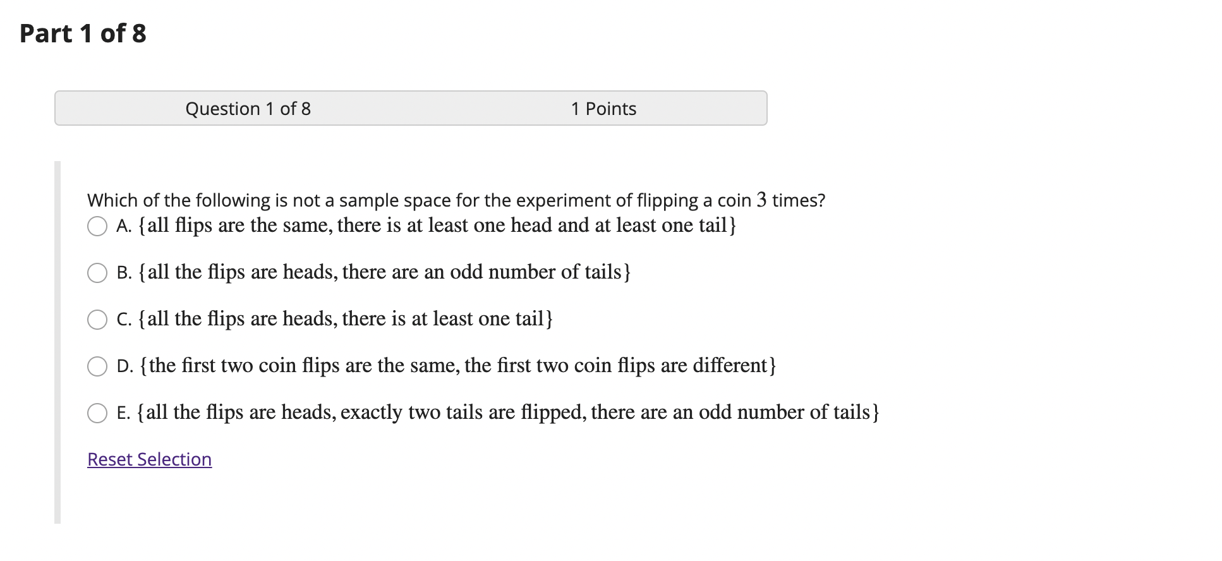Click the Question 1 of 8 header
This screenshot has height=561, width=1222.
(x=247, y=108)
